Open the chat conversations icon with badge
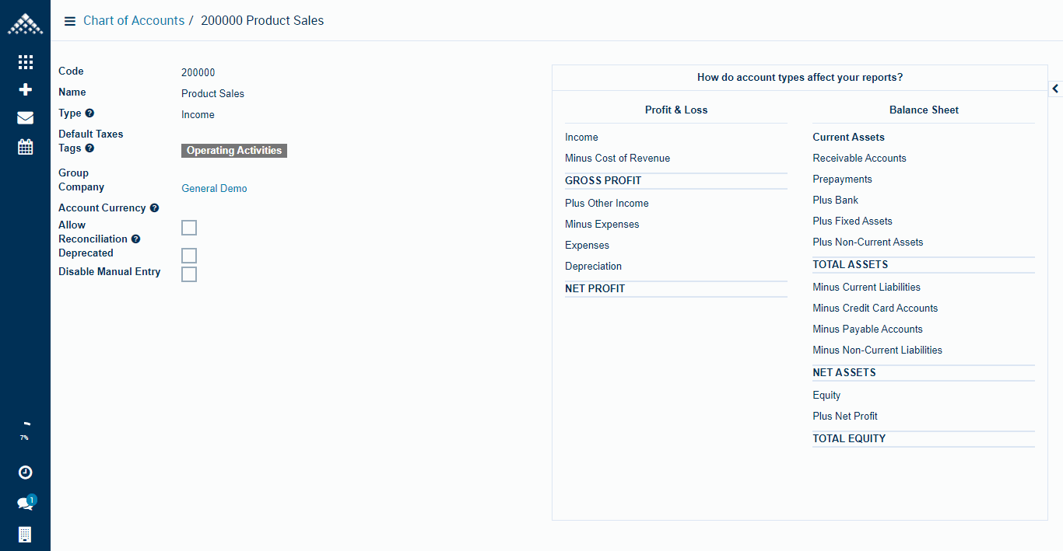This screenshot has width=1063, height=551. [x=25, y=504]
